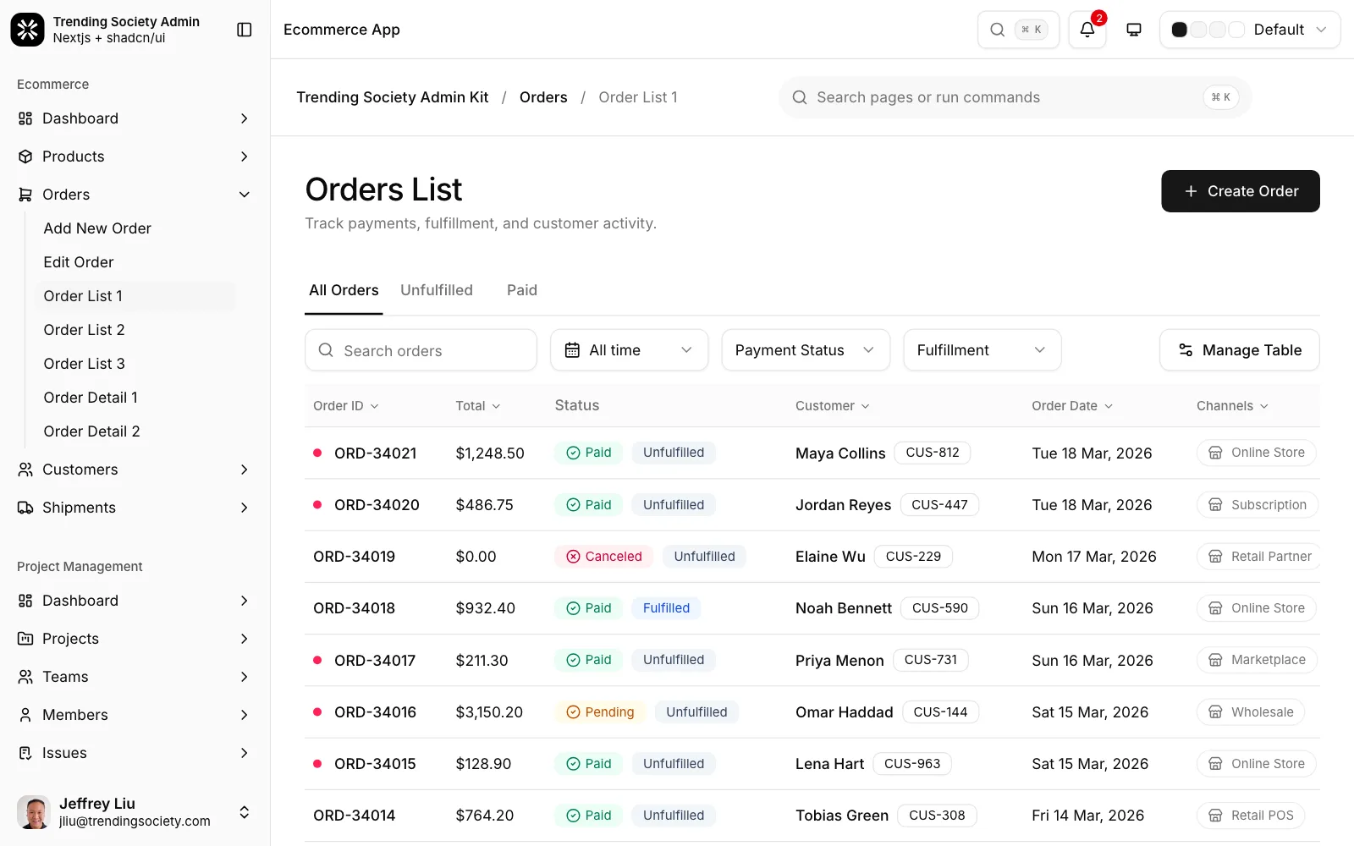Click the Shipments truck icon
The height and width of the screenshot is (846, 1354).
[25, 508]
